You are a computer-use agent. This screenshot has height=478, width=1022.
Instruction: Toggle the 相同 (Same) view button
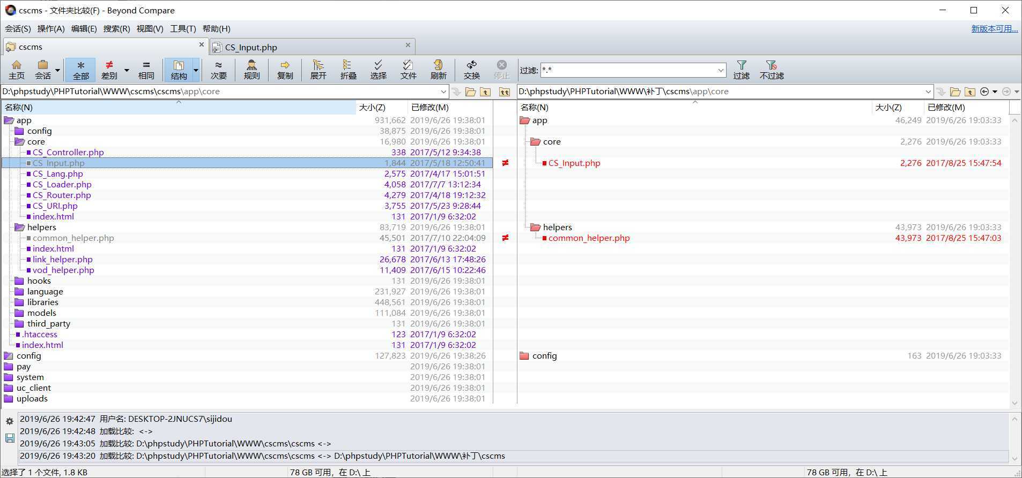pos(146,70)
